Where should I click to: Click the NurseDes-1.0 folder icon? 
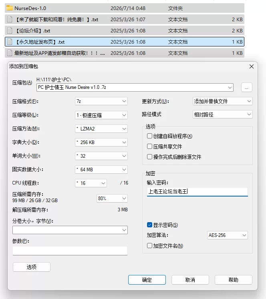[x=10, y=8]
